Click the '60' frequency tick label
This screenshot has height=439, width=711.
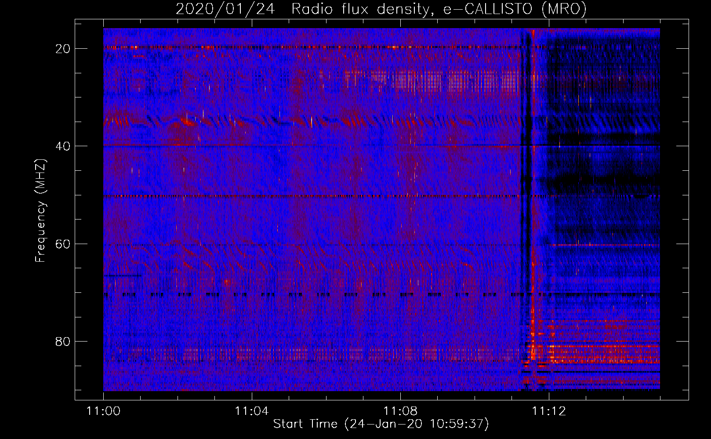point(63,244)
